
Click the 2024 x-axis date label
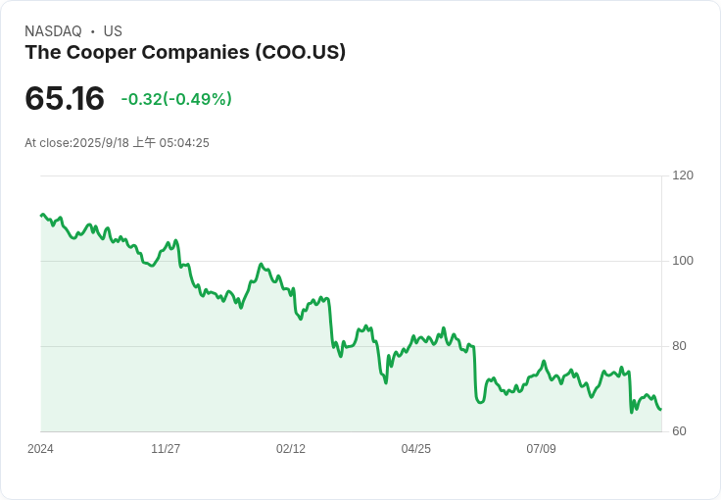pos(40,449)
